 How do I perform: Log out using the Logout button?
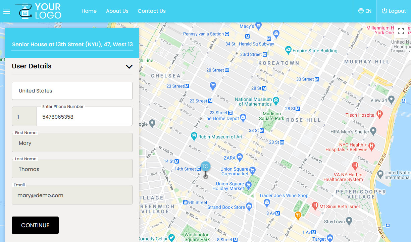click(394, 11)
